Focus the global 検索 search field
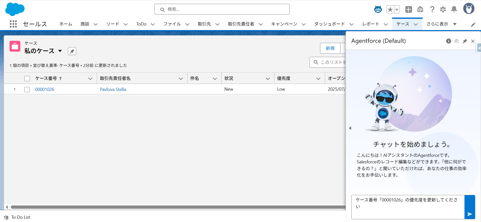 tap(222, 9)
